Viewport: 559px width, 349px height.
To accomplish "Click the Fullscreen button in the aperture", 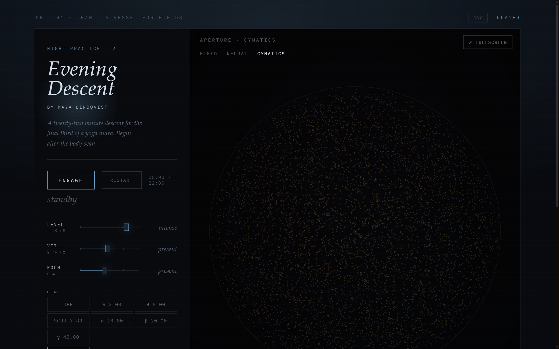I will pos(488,42).
